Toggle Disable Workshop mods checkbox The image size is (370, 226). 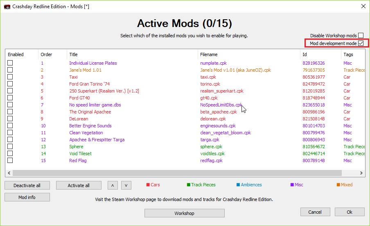(x=361, y=36)
